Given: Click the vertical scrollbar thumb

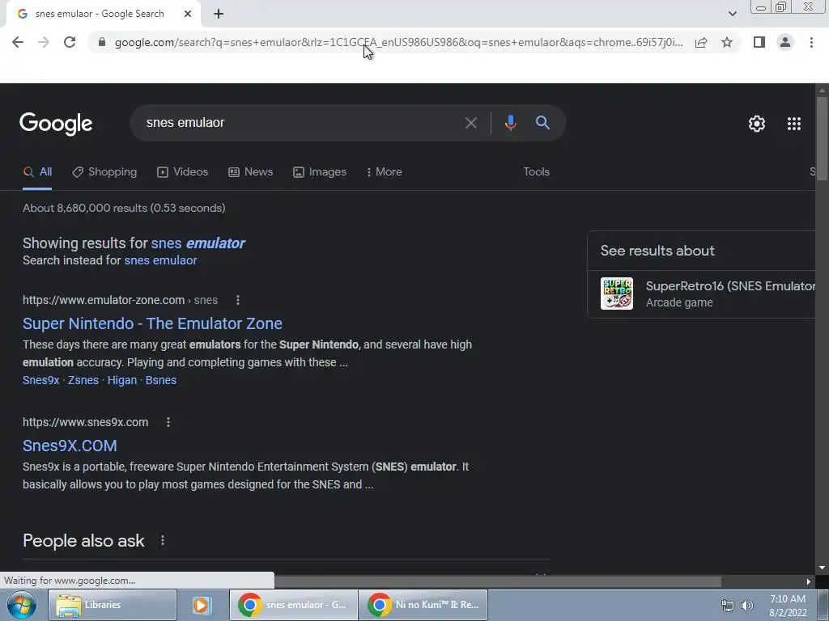Looking at the screenshot, I should click(x=822, y=139).
